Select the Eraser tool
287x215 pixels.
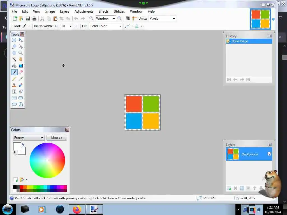coord(21,72)
